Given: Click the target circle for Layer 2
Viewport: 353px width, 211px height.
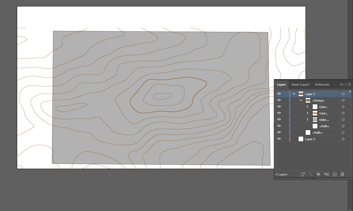Looking at the screenshot, I should pyautogui.click(x=343, y=139).
